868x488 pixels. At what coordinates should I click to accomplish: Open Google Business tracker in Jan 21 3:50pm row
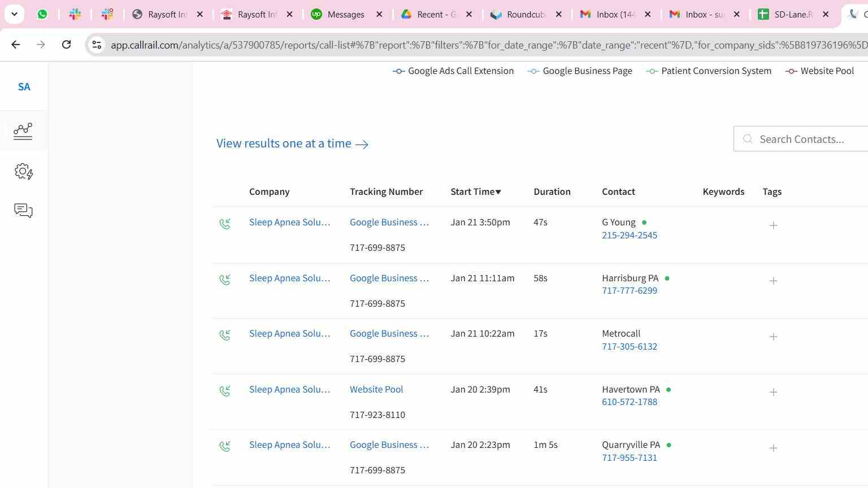pos(389,223)
